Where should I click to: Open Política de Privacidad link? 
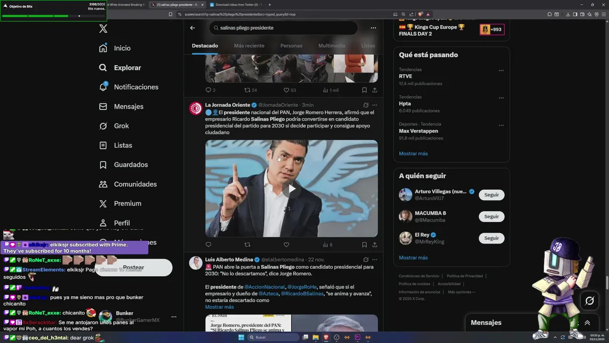coord(465,276)
